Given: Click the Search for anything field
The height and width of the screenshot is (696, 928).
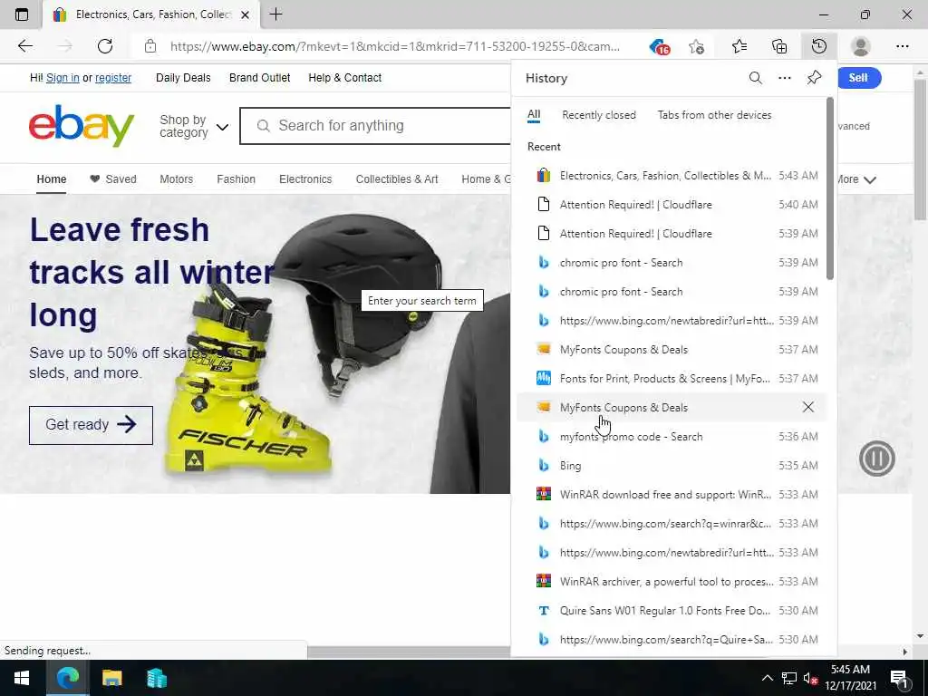Looking at the screenshot, I should pos(375,125).
